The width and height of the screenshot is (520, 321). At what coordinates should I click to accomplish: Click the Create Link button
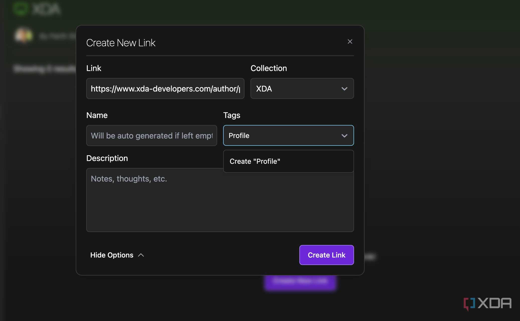(326, 255)
